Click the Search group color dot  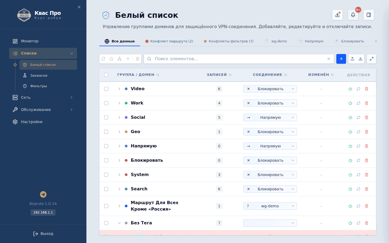click(x=126, y=189)
